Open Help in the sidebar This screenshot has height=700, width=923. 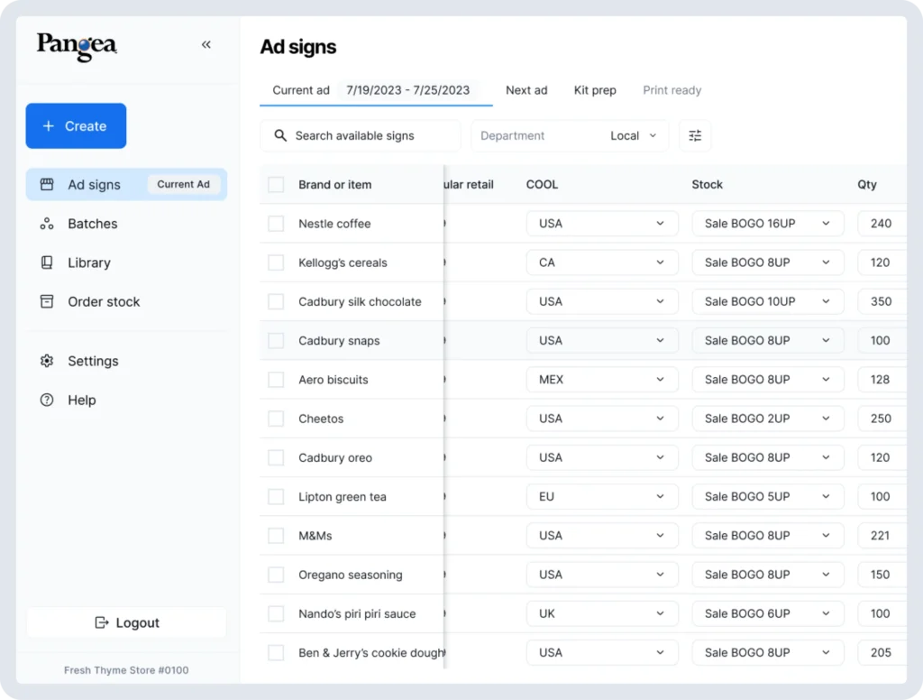[126, 401]
